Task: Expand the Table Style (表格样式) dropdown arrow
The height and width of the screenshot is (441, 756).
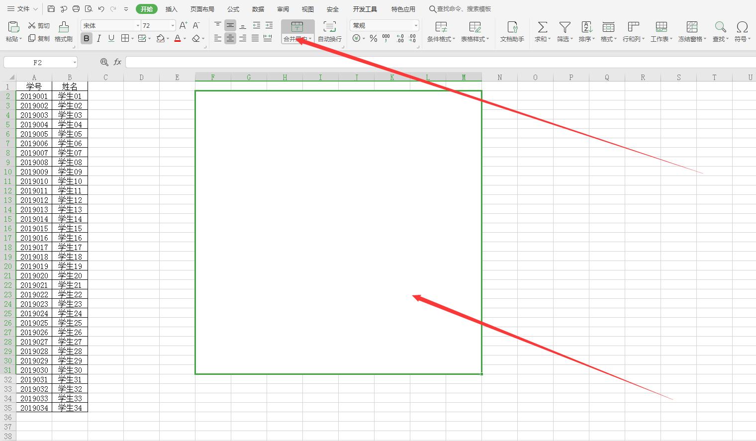Action: click(487, 39)
